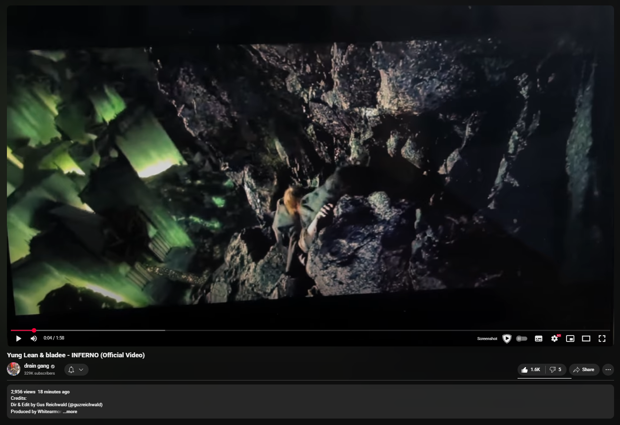Screen dimensions: 620x425
Task: Turn on subtitles/closed captions
Action: [539, 339]
